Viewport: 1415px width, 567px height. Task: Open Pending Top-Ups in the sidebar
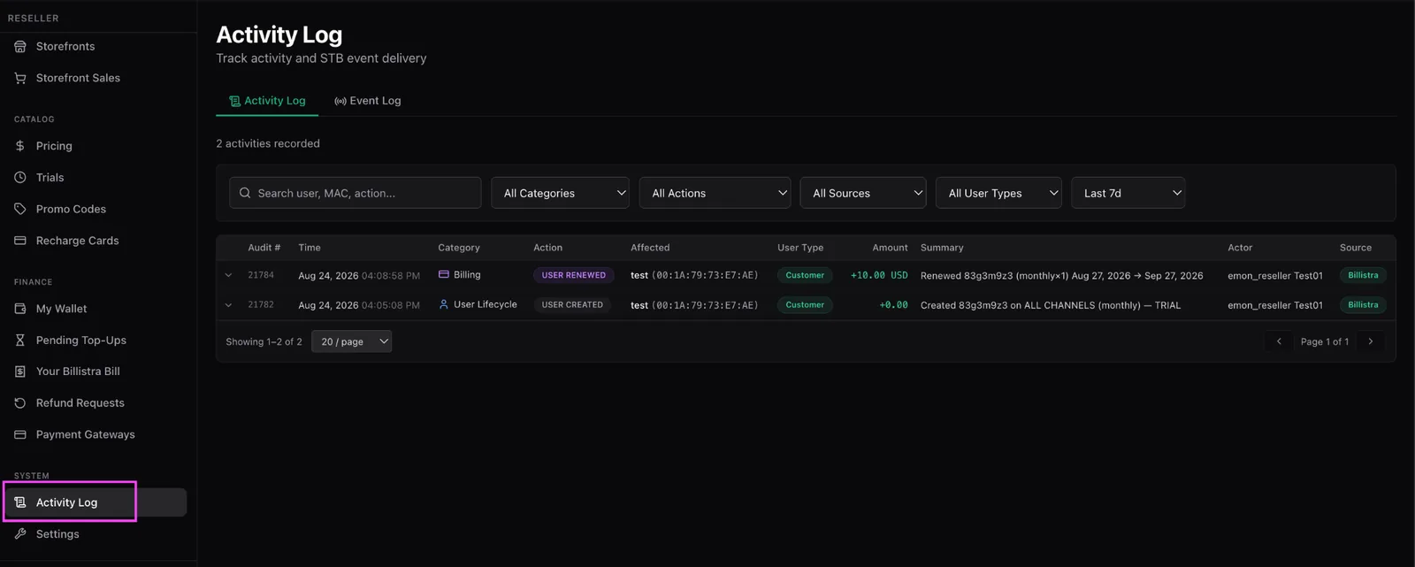pos(97,340)
